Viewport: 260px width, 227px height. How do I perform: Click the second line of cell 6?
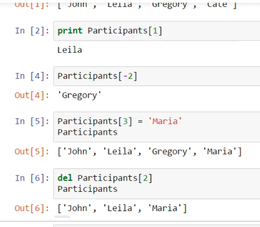87,188
